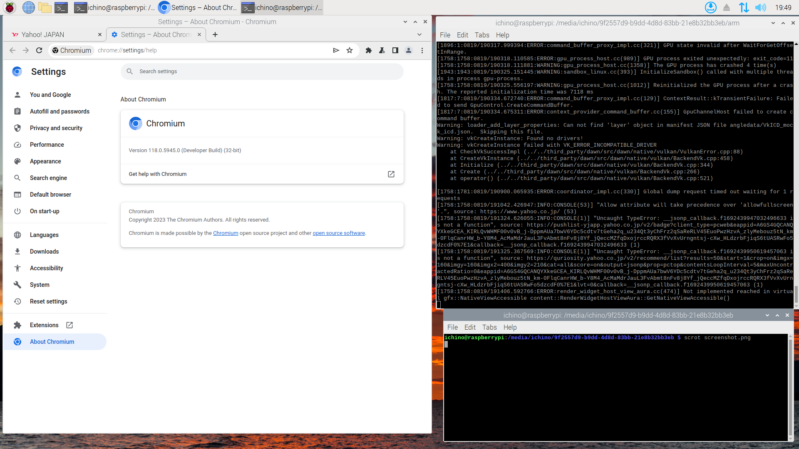Click the Chromium project hyperlink
The width and height of the screenshot is (799, 449).
click(x=225, y=233)
